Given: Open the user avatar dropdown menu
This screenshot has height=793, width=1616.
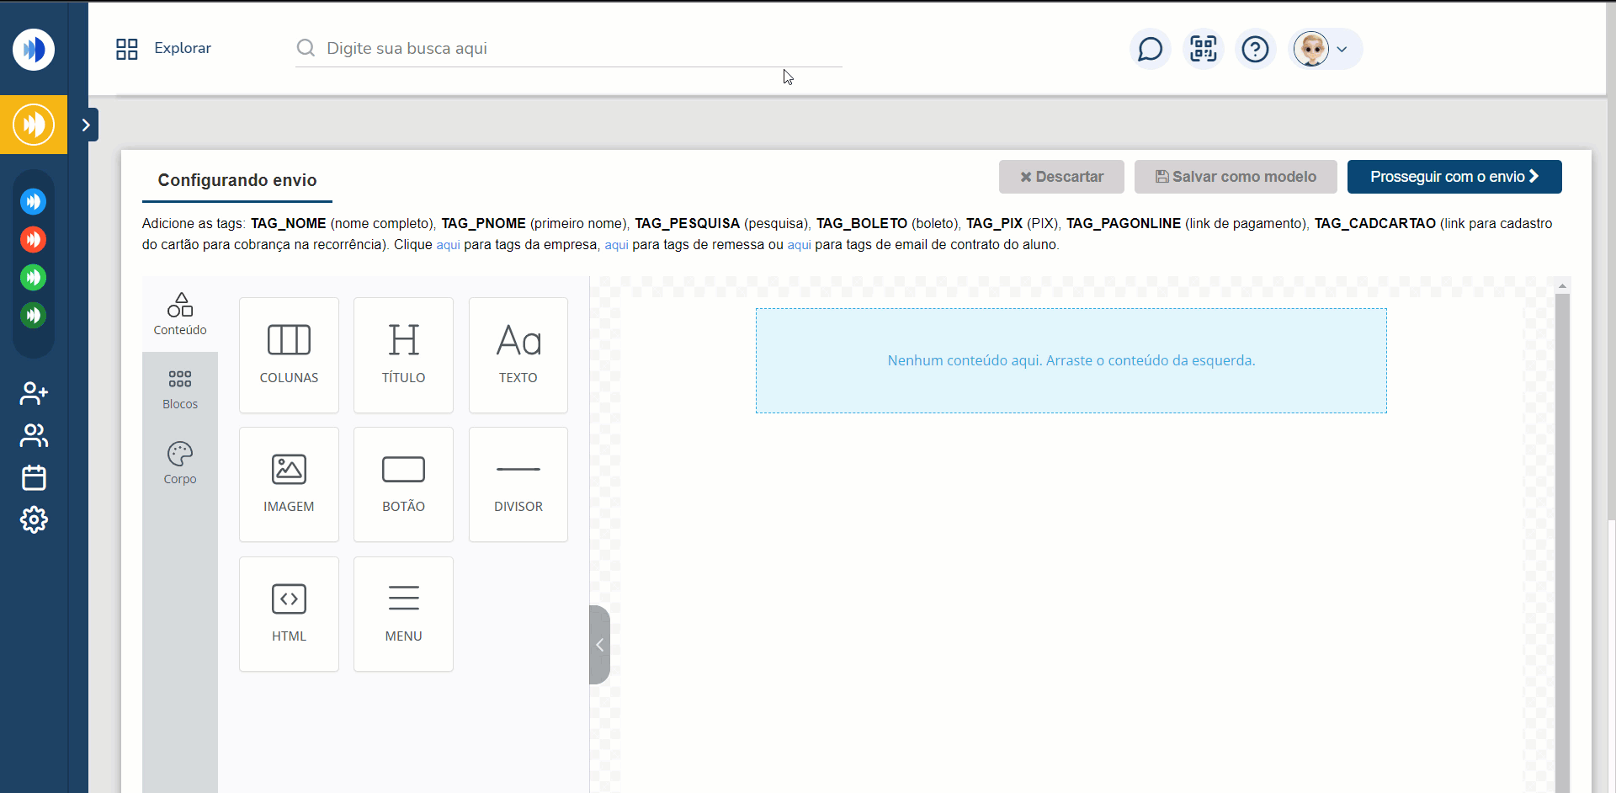Looking at the screenshot, I should click(1325, 49).
